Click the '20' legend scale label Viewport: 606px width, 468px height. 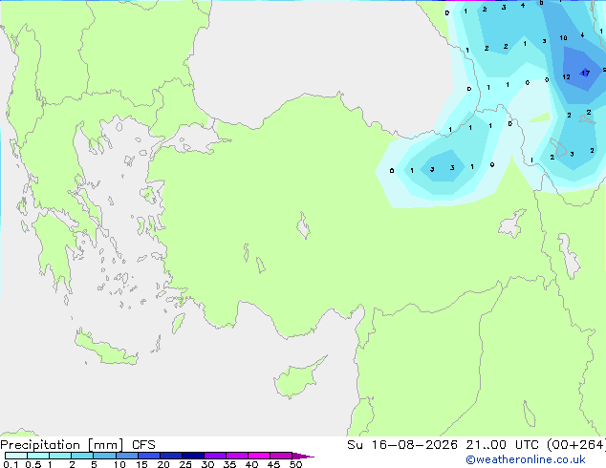tap(163, 464)
